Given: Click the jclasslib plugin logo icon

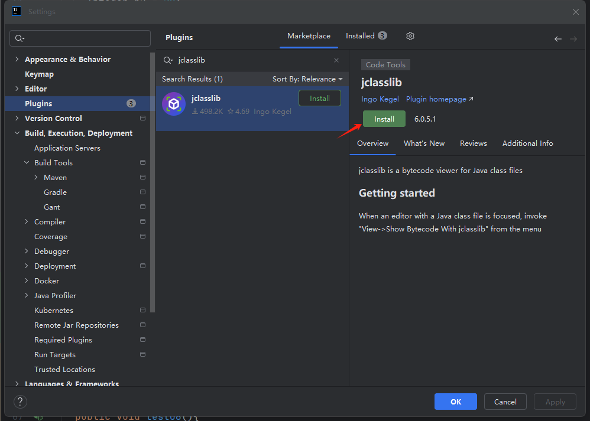Looking at the screenshot, I should 174,104.
